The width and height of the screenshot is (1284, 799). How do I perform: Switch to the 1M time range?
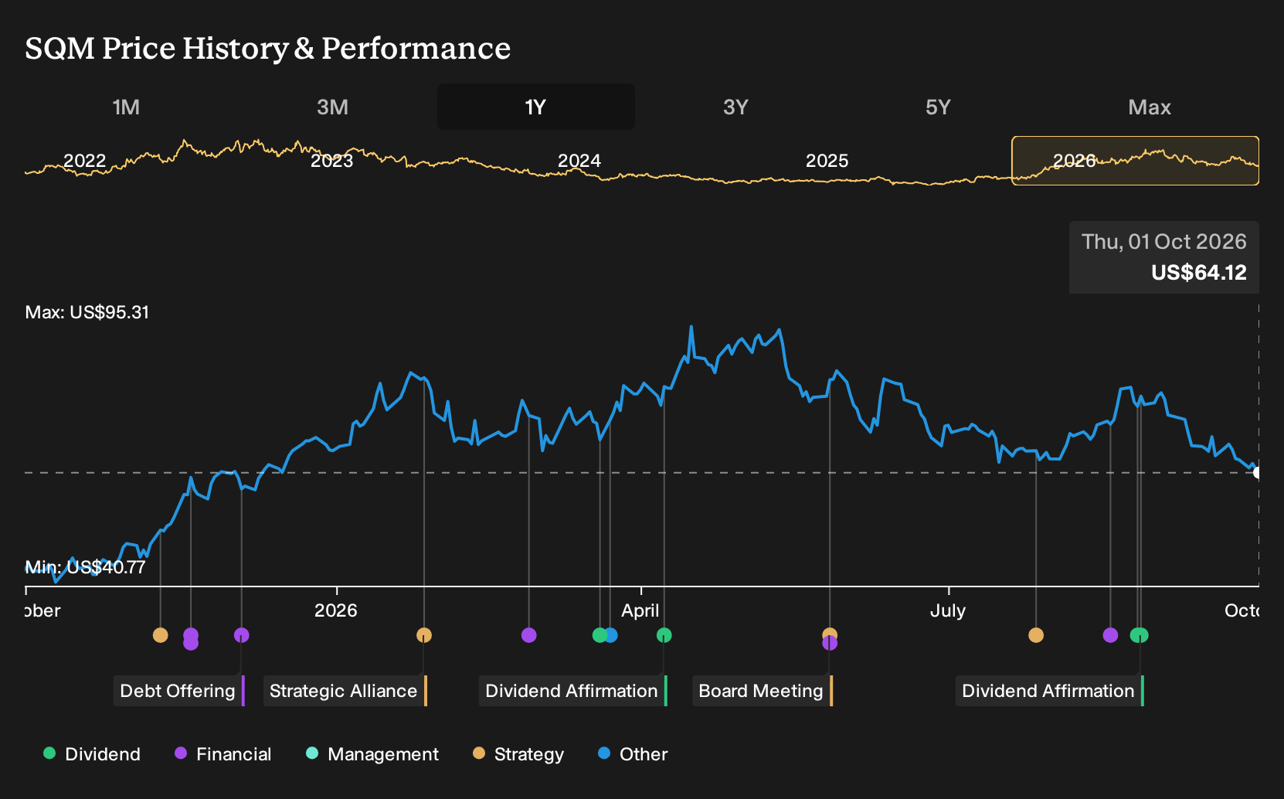(x=126, y=107)
